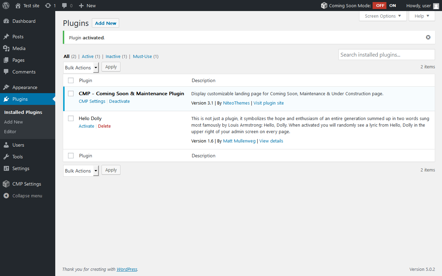442x276 pixels.
Task: Switch Coming Soon Mode to ON
Action: pyautogui.click(x=393, y=6)
